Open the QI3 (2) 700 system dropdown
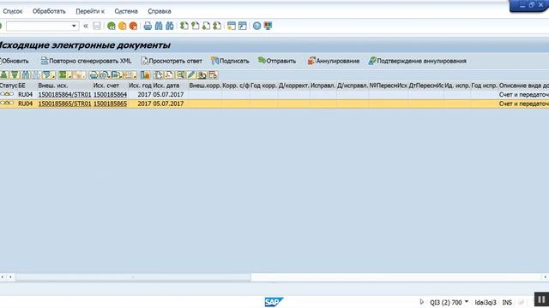The width and height of the screenshot is (549, 308). pyautogui.click(x=467, y=302)
